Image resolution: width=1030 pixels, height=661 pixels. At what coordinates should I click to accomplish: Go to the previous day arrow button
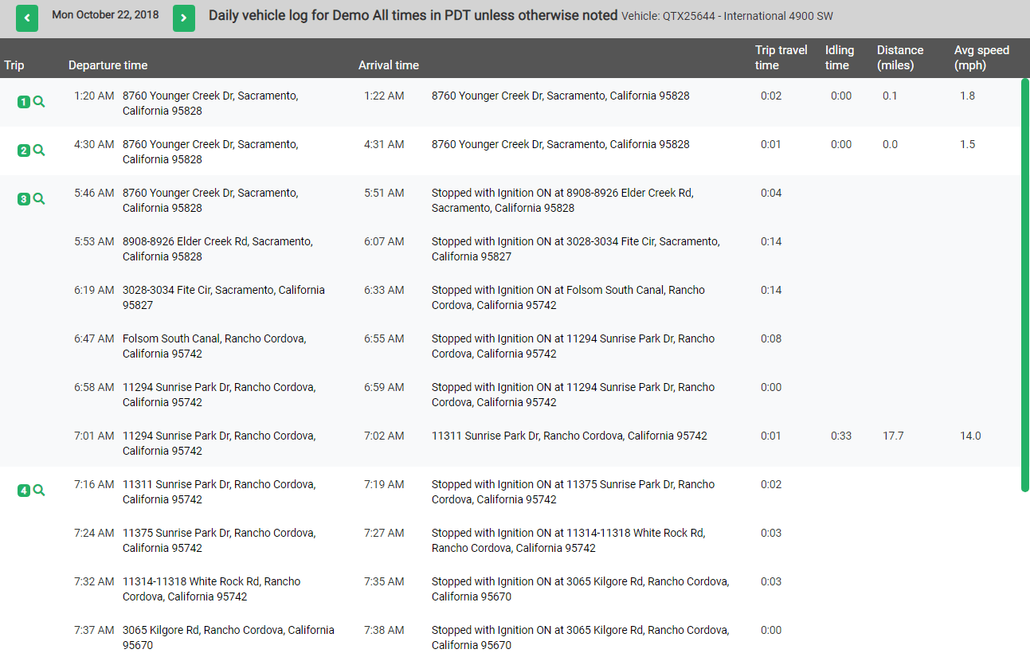(x=27, y=18)
